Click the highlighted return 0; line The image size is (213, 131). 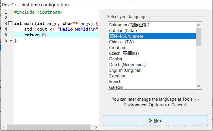click(x=56, y=35)
